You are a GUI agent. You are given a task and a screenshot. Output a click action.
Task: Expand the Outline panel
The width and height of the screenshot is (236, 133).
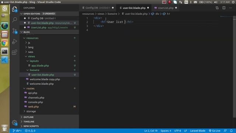tap(49, 117)
